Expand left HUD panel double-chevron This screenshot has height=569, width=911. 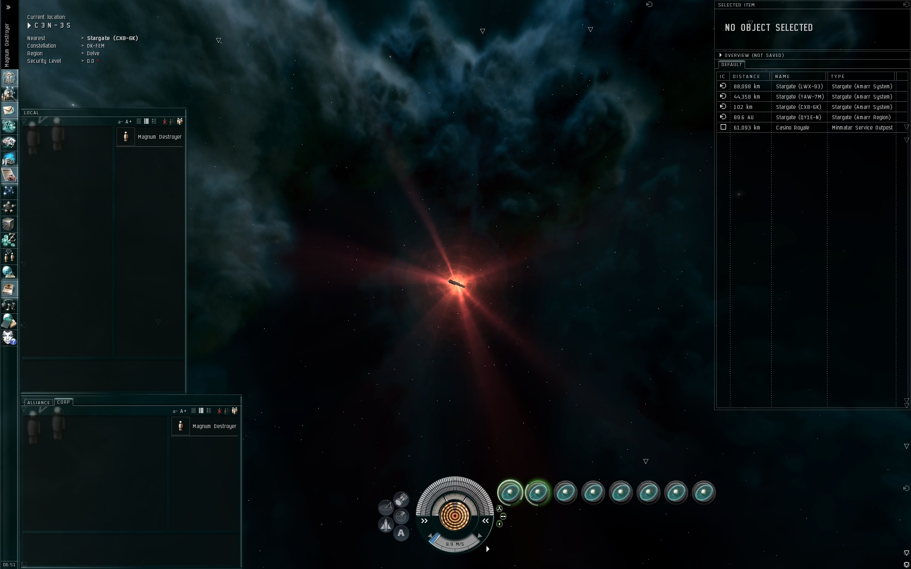point(425,521)
